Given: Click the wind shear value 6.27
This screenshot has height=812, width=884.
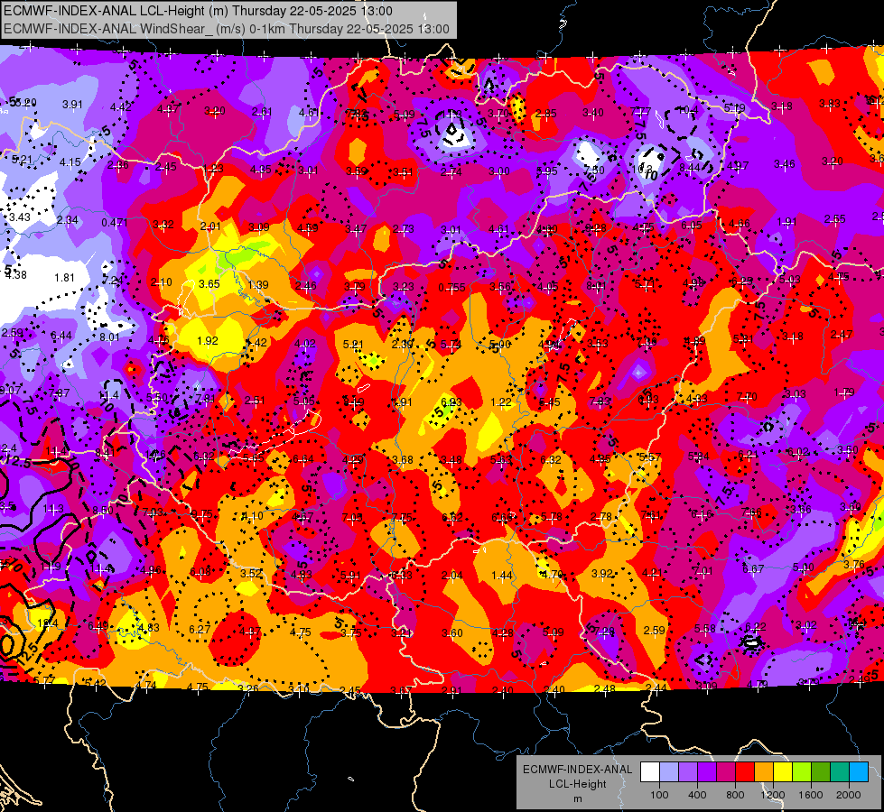Looking at the screenshot, I should (x=200, y=630).
